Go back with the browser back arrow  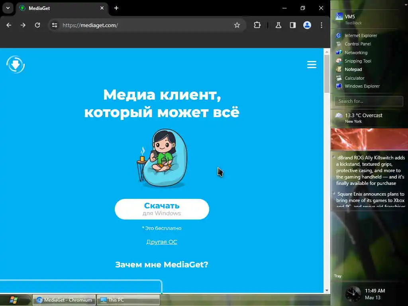[x=9, y=25]
